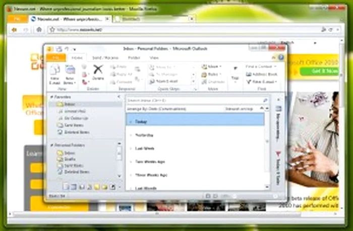Click the Firefox URL address bar
The image size is (353, 231).
[184, 30]
